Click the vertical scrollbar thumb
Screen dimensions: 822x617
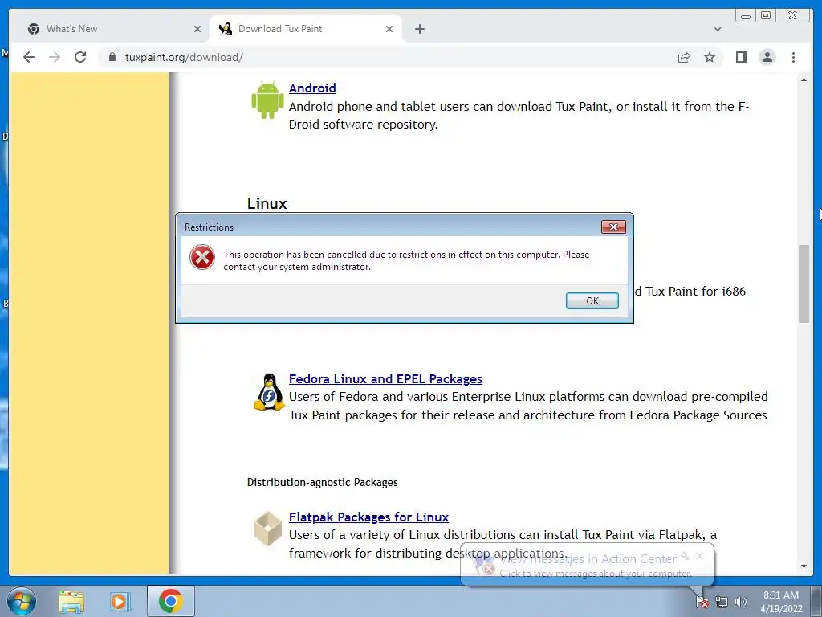804,284
